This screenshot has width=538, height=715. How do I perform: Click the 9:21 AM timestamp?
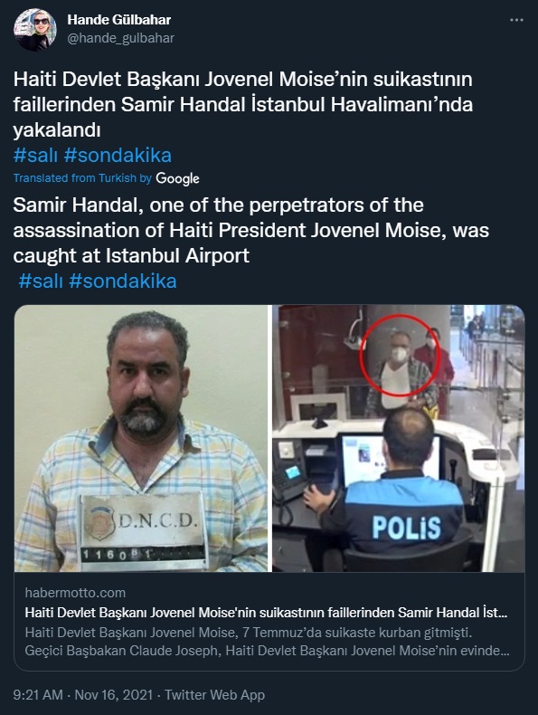pyautogui.click(x=38, y=695)
